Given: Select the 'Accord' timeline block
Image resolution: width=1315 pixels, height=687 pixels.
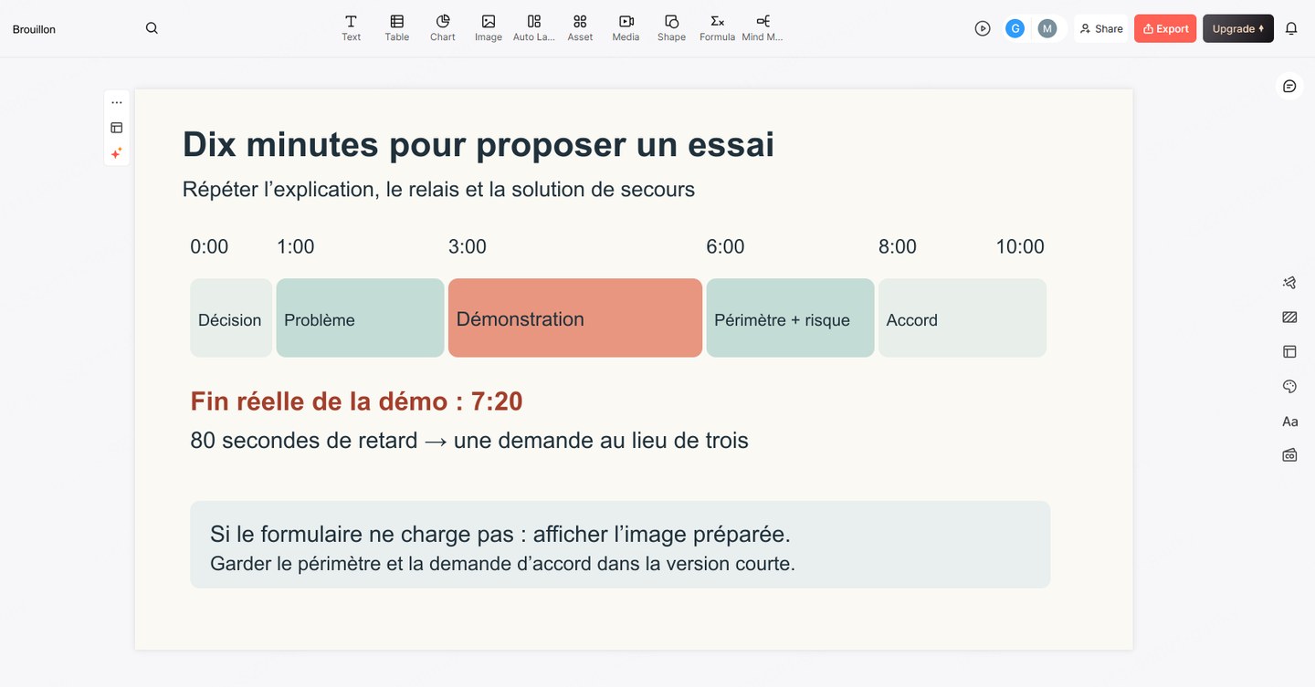Looking at the screenshot, I should tap(963, 317).
